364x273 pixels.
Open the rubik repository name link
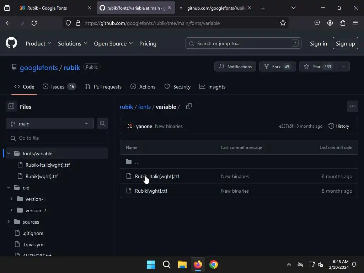tap(72, 68)
